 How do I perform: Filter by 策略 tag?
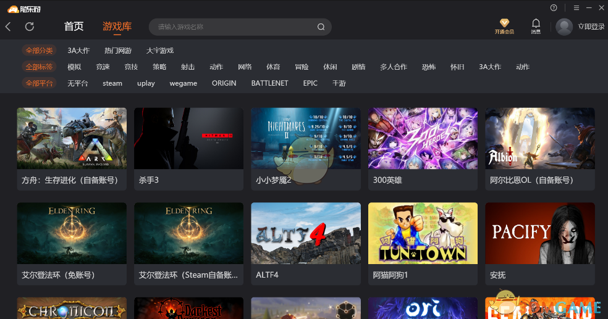[x=159, y=67]
